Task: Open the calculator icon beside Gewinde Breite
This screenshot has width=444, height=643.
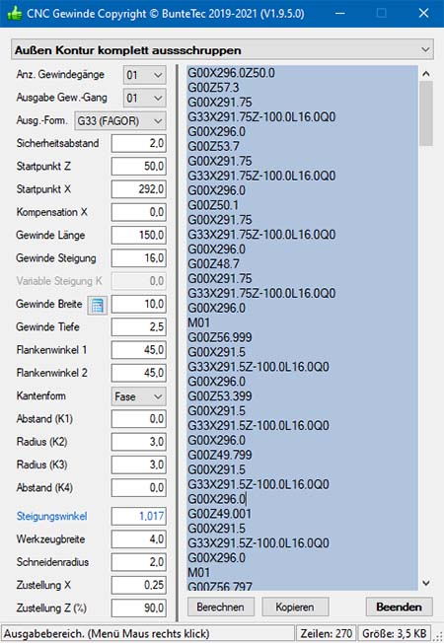Action: point(98,306)
